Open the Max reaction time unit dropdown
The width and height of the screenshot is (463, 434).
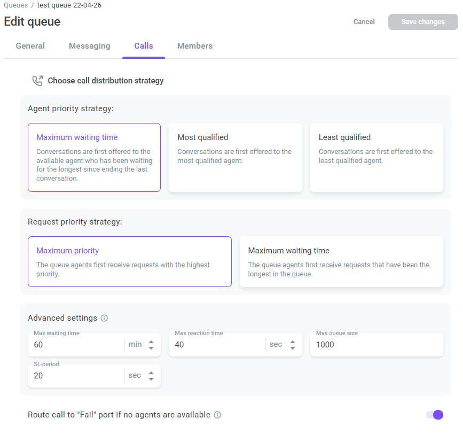tap(284, 345)
